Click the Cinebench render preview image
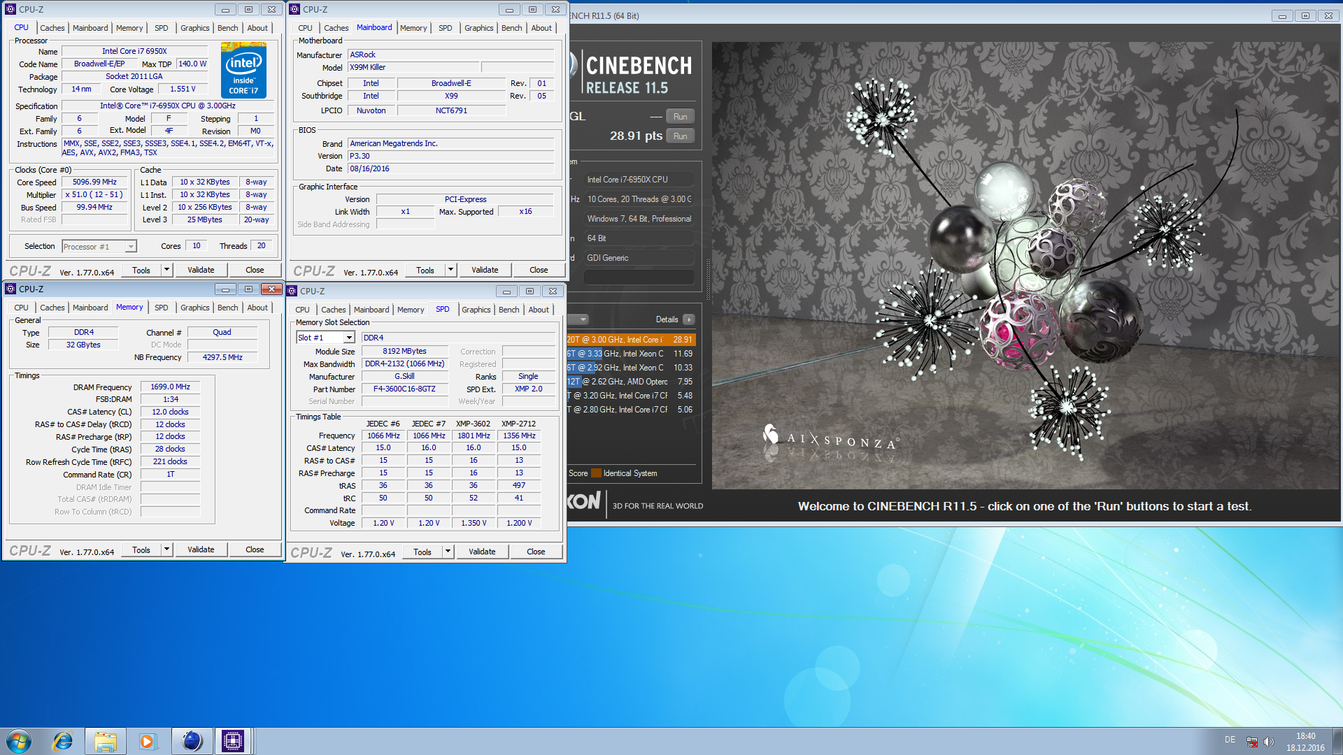Image resolution: width=1343 pixels, height=755 pixels. 1026,266
